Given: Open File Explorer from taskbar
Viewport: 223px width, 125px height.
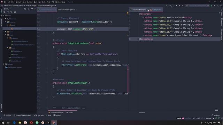Looking at the screenshot, I should pyautogui.click(x=20, y=123).
